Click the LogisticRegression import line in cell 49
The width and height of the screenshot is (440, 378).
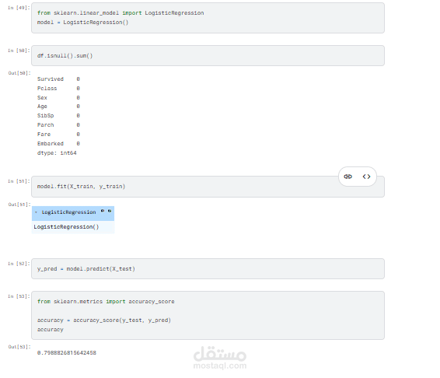coord(120,13)
